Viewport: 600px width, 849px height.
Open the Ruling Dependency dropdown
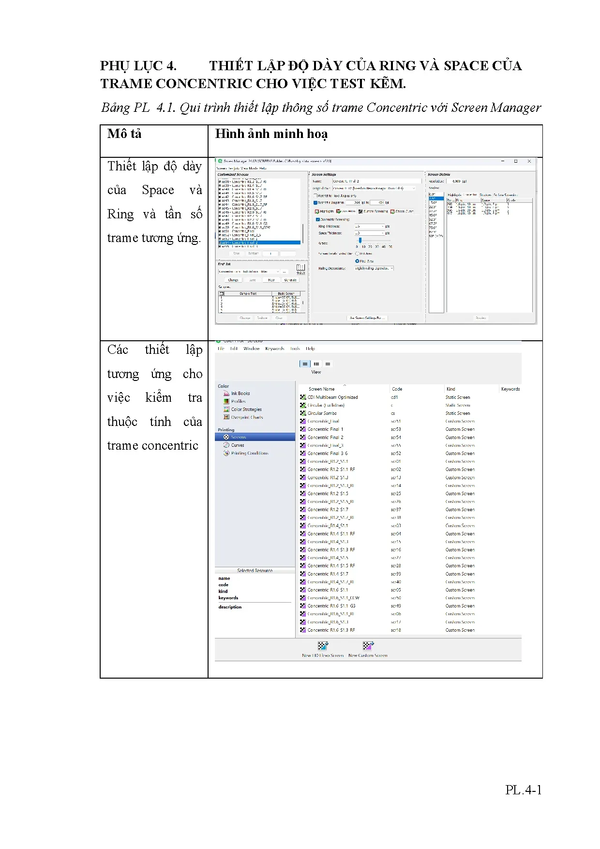374,268
